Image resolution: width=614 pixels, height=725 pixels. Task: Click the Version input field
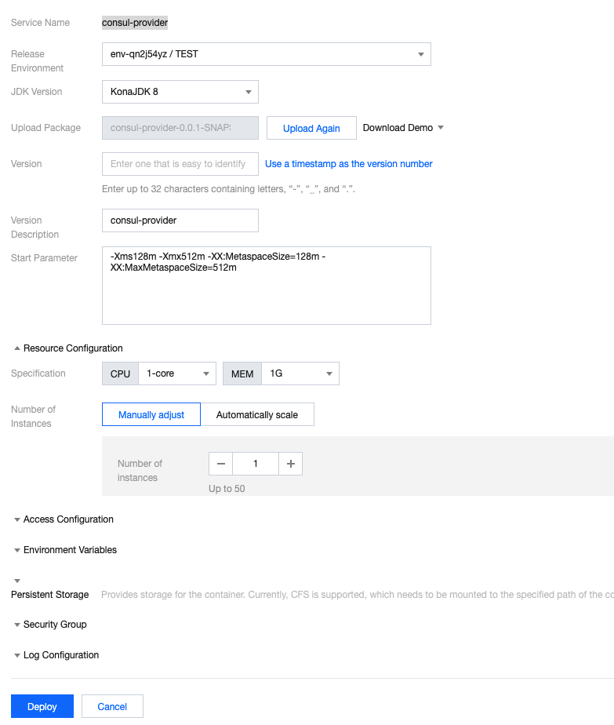[x=180, y=163]
